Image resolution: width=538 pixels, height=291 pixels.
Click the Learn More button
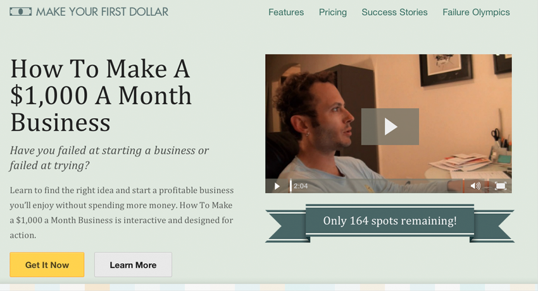[133, 264]
